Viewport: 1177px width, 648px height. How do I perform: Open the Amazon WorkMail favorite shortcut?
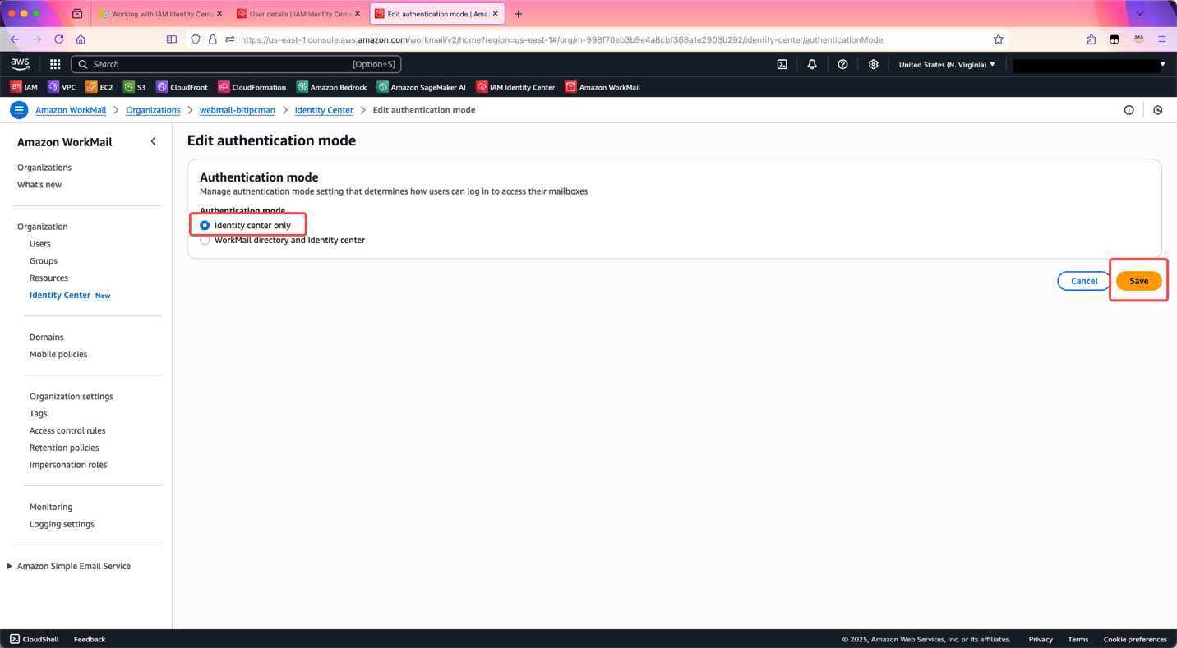(602, 87)
